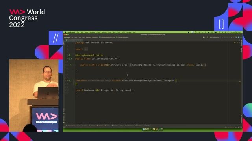Viewport: 252px width, 141px height.
Task: Click the IDE settings icon in the toolbar
Action: [x=239, y=38]
